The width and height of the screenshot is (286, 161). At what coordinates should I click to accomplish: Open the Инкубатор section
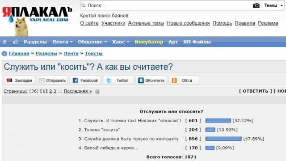[149, 42]
